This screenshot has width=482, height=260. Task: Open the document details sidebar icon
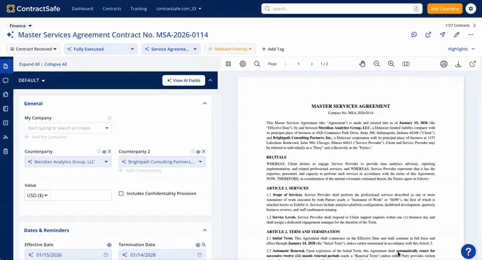(x=5, y=66)
